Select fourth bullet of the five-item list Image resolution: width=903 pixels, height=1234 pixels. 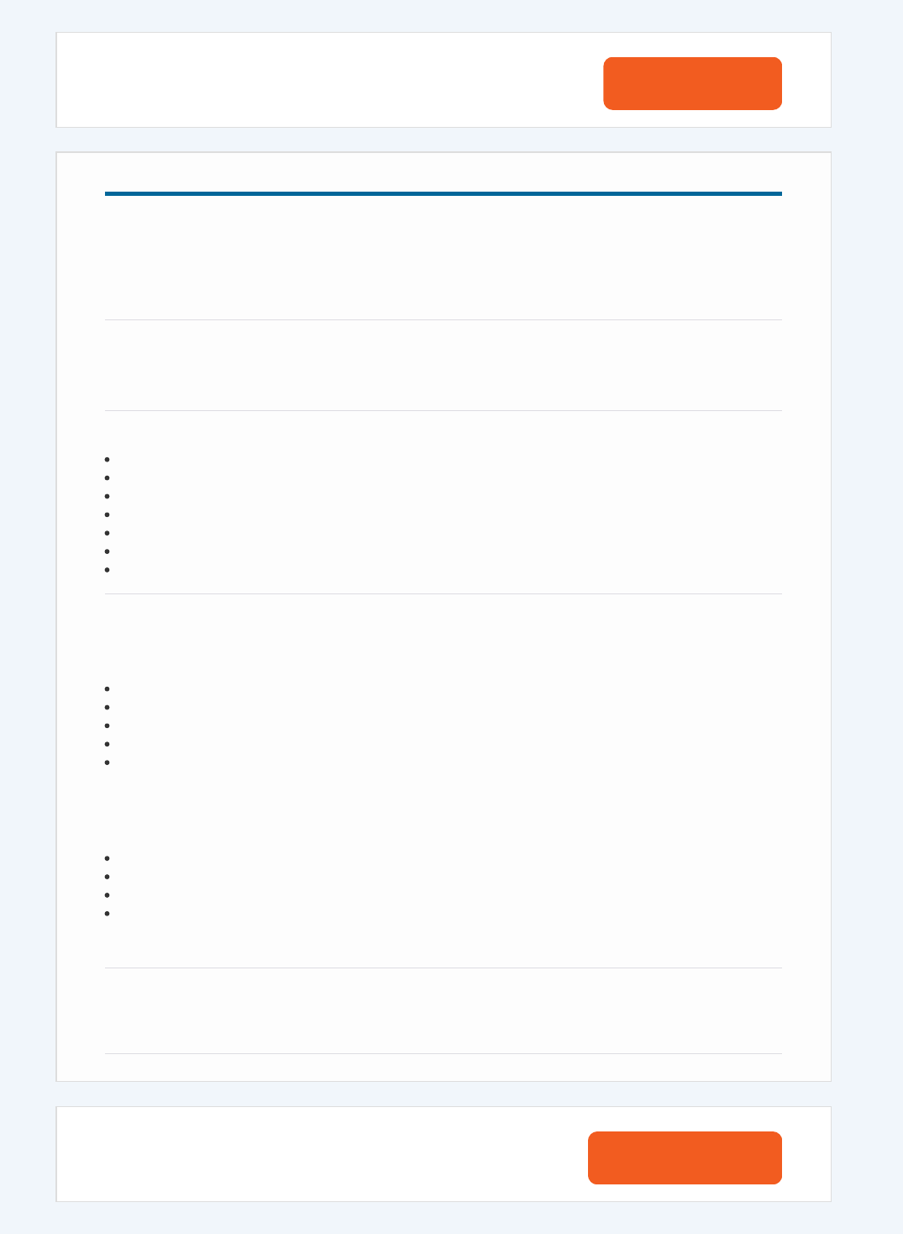pos(108,744)
